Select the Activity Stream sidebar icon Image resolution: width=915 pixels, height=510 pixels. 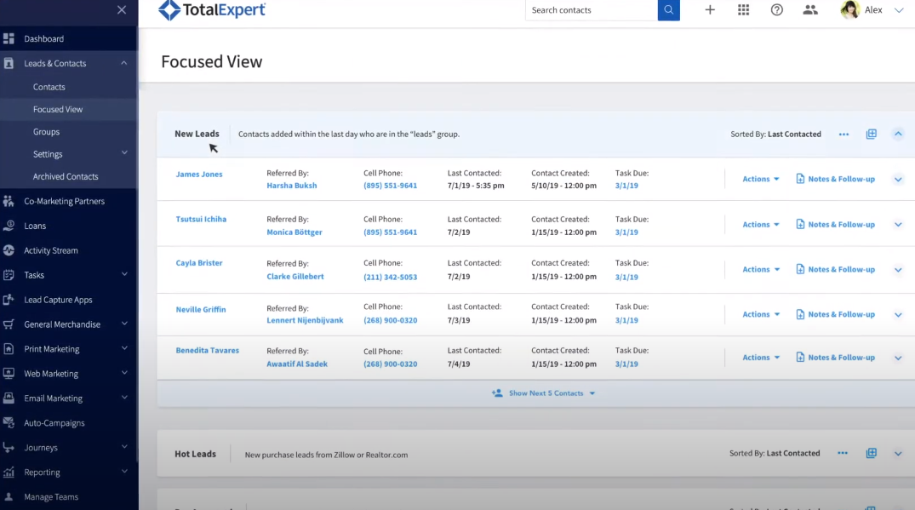(x=8, y=250)
